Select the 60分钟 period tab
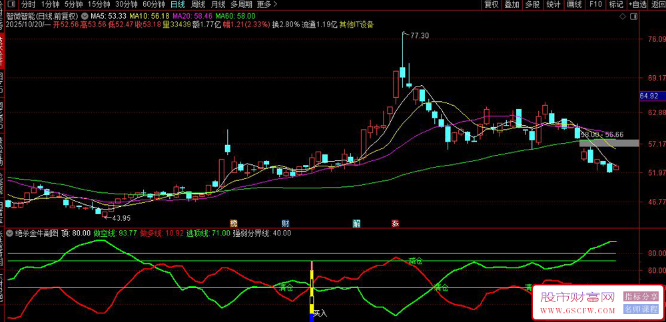This screenshot has width=666, height=322. (x=154, y=5)
